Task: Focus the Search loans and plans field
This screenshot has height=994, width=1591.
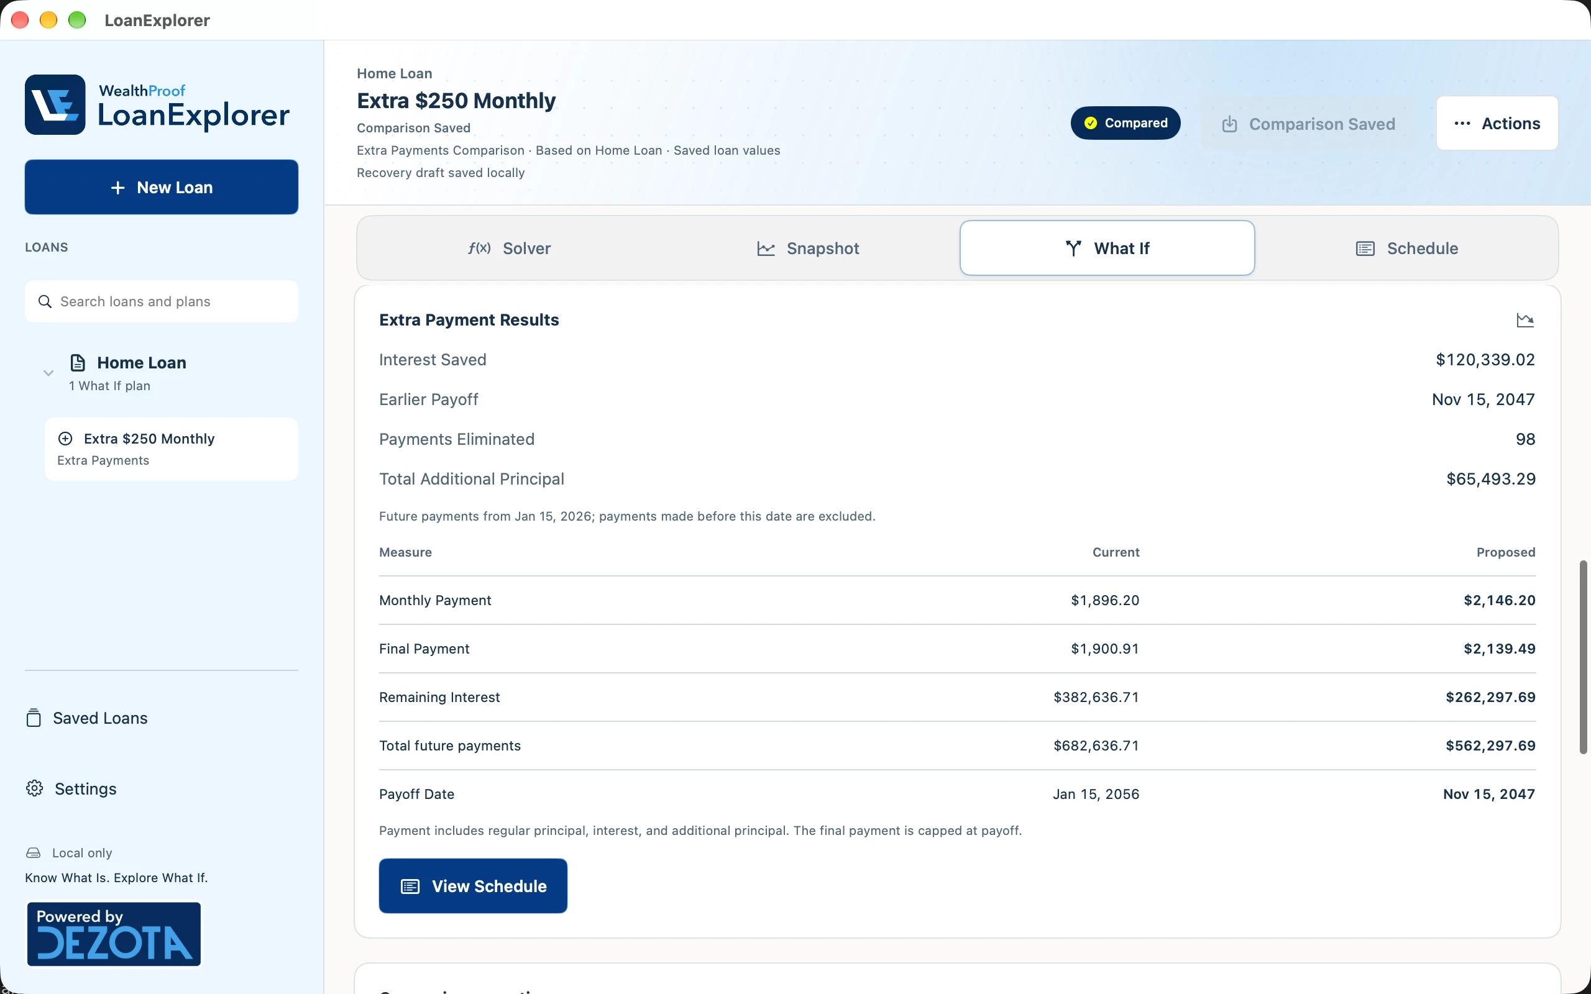Action: (162, 301)
